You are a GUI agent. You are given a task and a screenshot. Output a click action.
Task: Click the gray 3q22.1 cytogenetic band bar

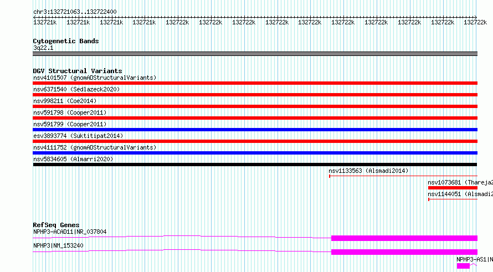pos(255,54)
